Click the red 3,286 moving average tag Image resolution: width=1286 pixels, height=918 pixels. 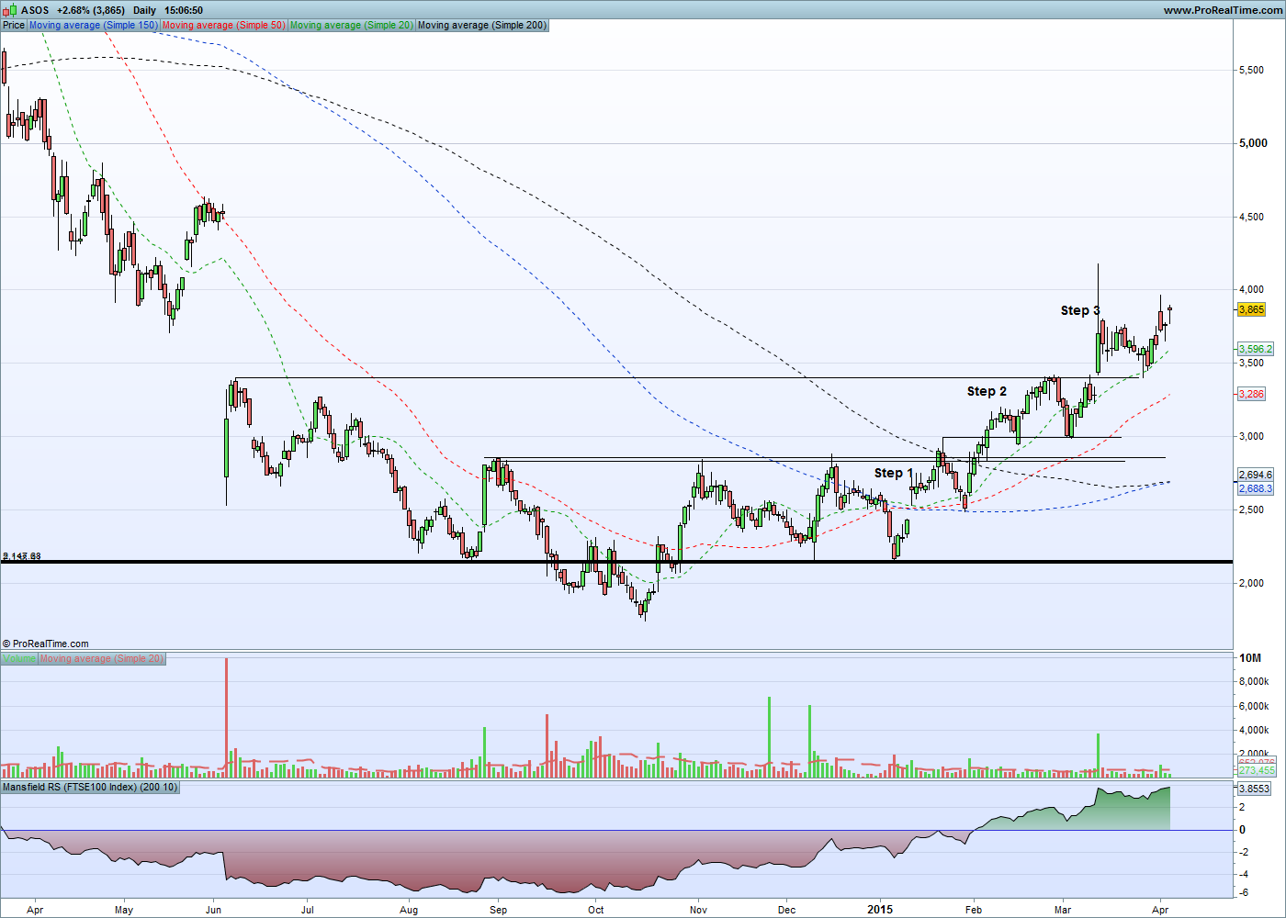[x=1251, y=394]
